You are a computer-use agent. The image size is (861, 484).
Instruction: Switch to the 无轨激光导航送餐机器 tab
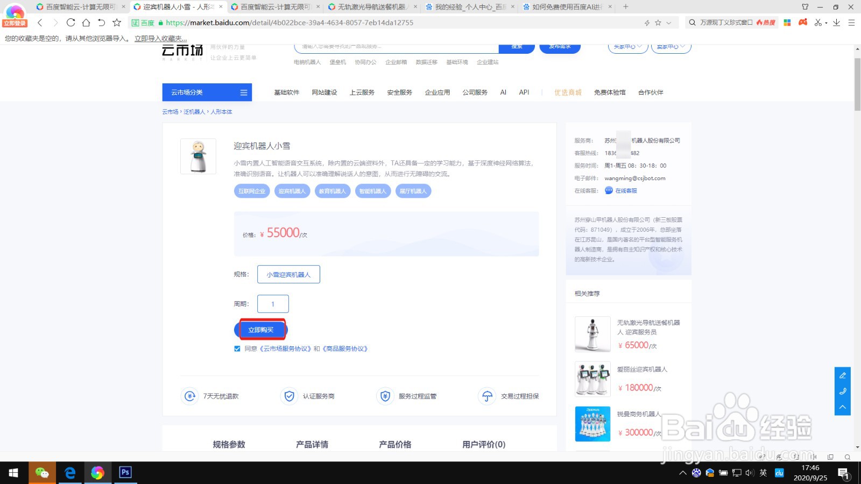(371, 7)
